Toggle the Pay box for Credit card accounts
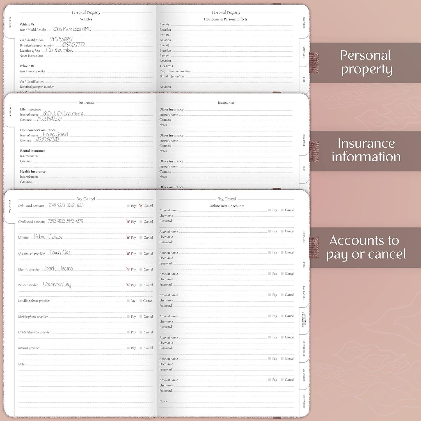The width and height of the screenshot is (421, 421). [128, 221]
